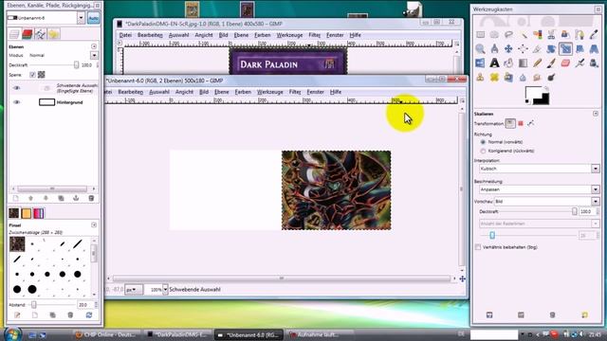Image resolution: width=607 pixels, height=341 pixels.
Task: Open the Pinsel panel configuration menu arrow
Action: [94, 225]
